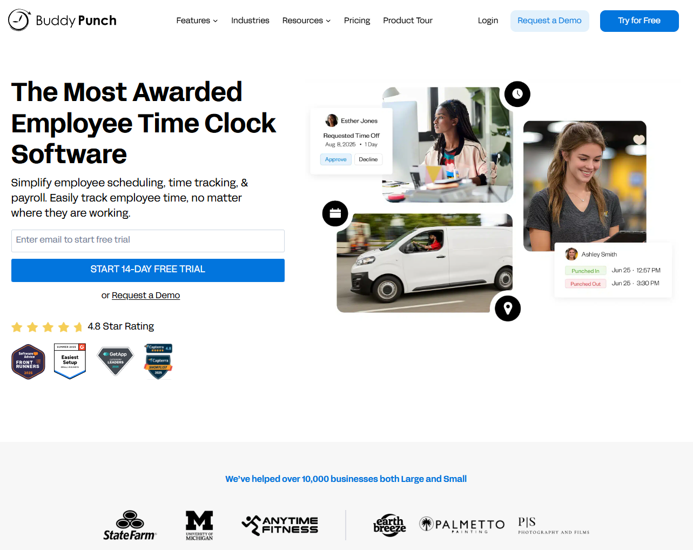The width and height of the screenshot is (693, 550).
Task: Follow the Request a Demo underlined link
Action: coord(146,296)
